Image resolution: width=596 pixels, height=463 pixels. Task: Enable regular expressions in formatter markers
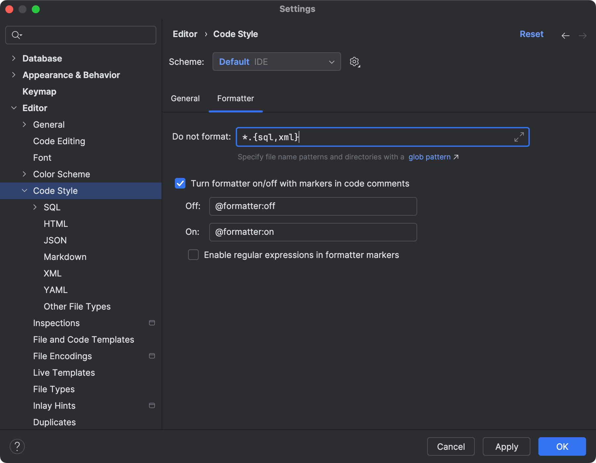(193, 255)
